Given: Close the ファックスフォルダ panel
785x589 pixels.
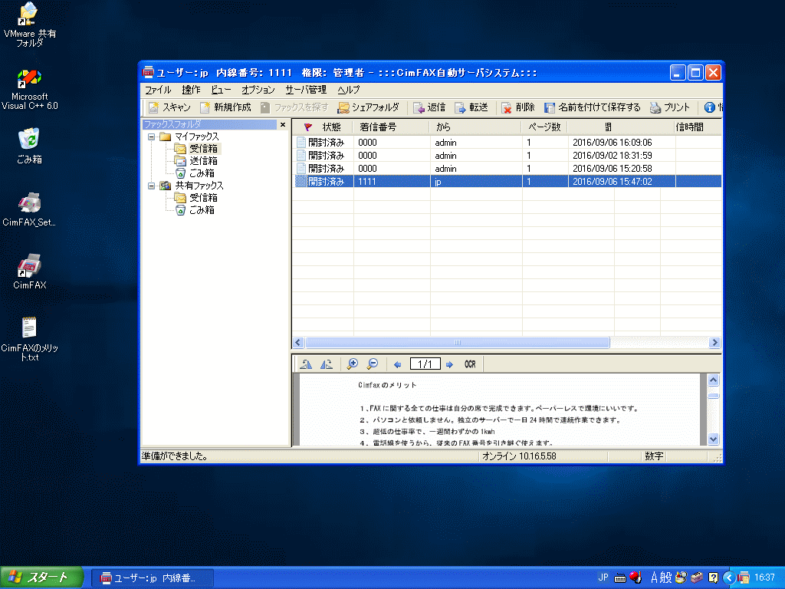Looking at the screenshot, I should click(283, 125).
